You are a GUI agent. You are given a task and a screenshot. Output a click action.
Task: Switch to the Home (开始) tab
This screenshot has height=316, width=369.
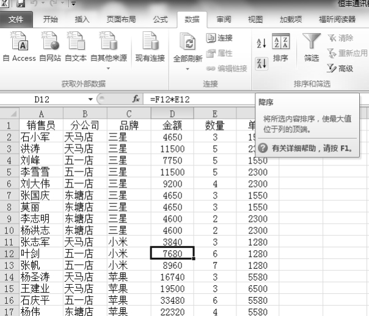(x=50, y=20)
